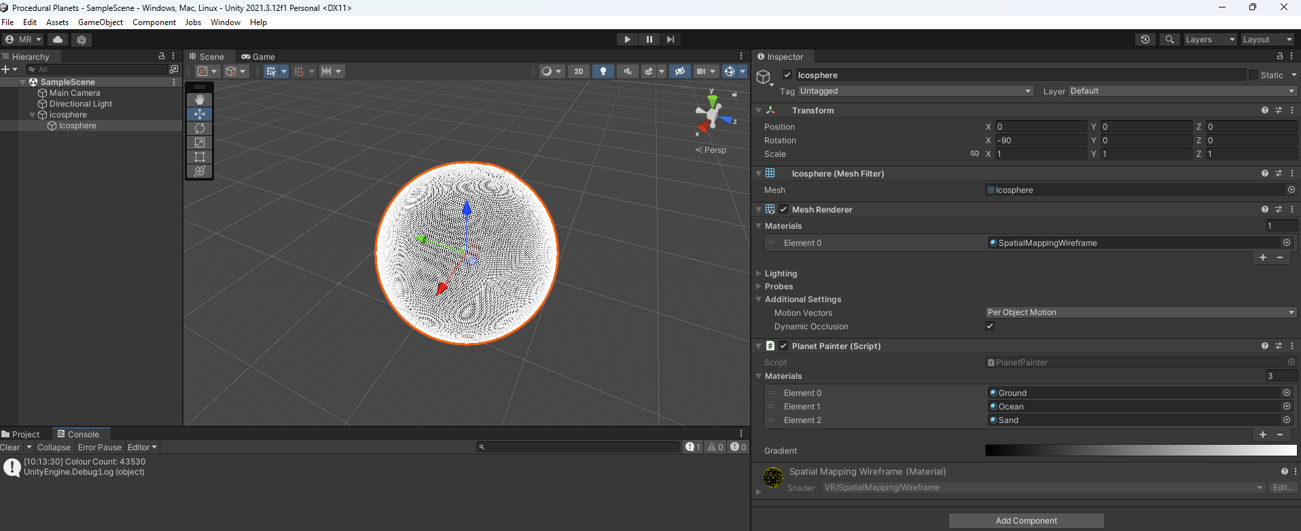This screenshot has height=531, width=1301.
Task: Click the Play button
Action: [x=627, y=39]
